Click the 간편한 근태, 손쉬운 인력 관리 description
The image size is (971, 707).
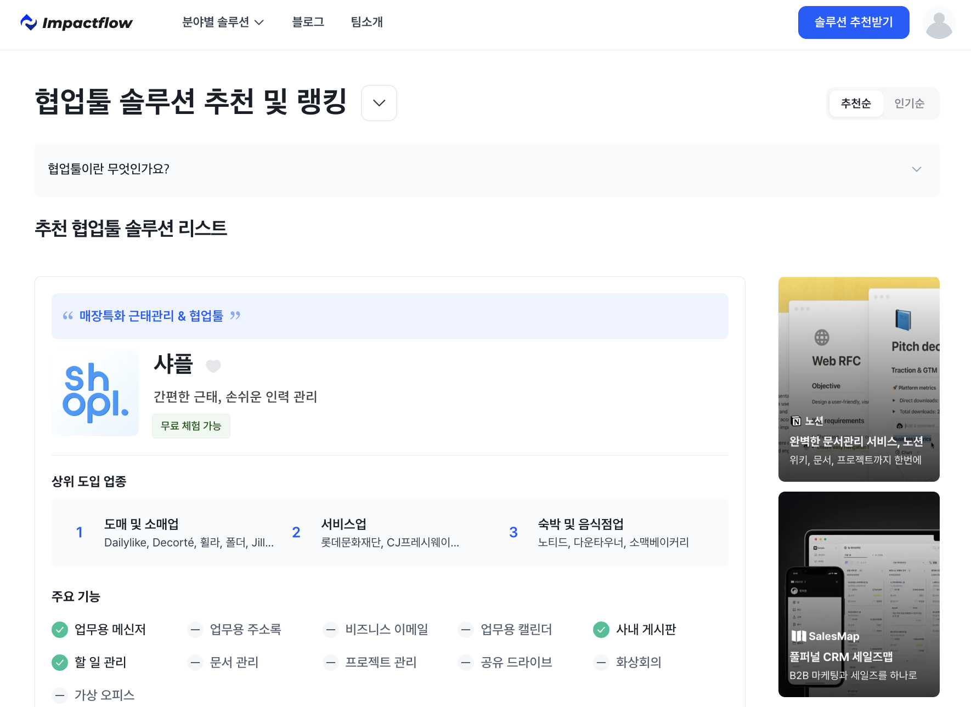[235, 397]
